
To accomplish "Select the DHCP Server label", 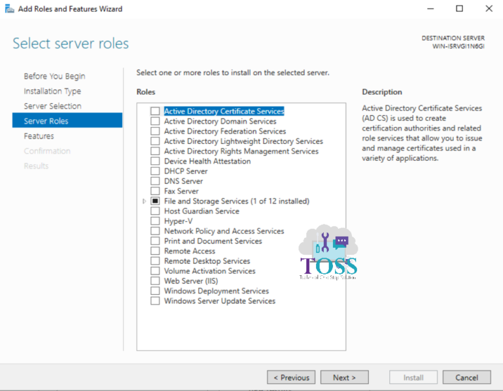I will 186,171.
